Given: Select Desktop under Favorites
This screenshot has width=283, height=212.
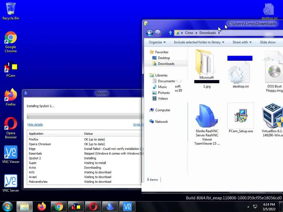Looking at the screenshot, I should point(164,58).
